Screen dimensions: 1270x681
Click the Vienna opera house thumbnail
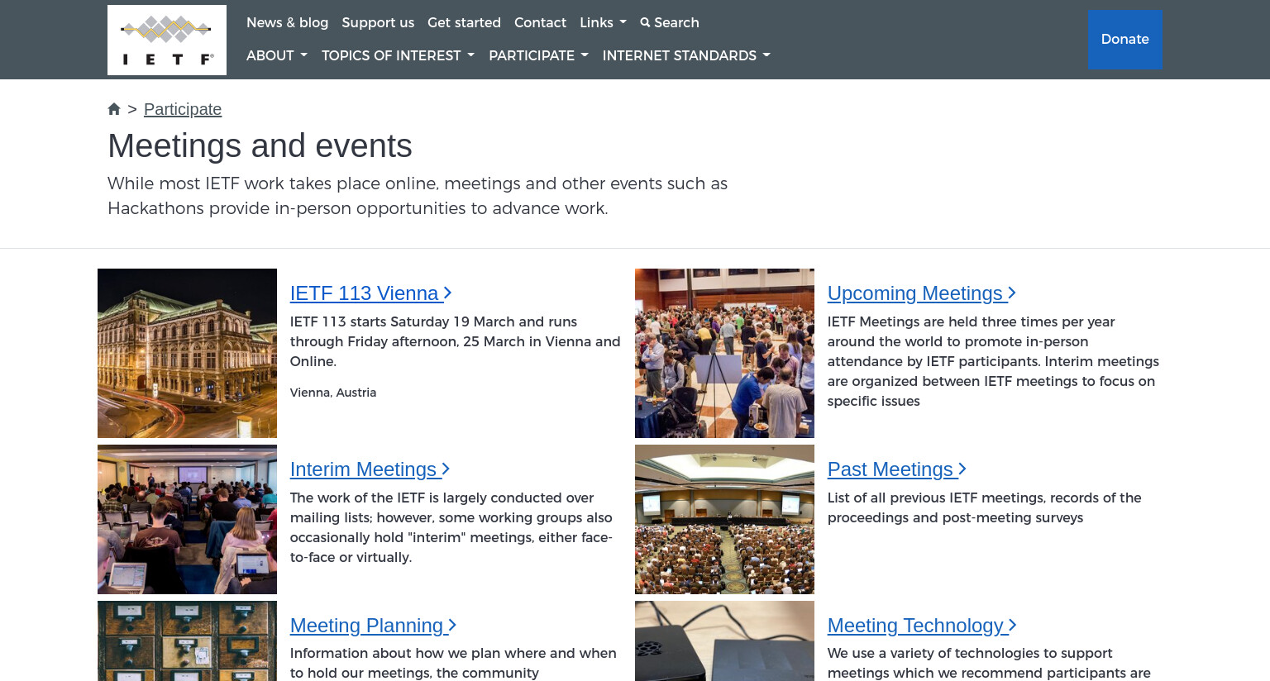point(187,353)
